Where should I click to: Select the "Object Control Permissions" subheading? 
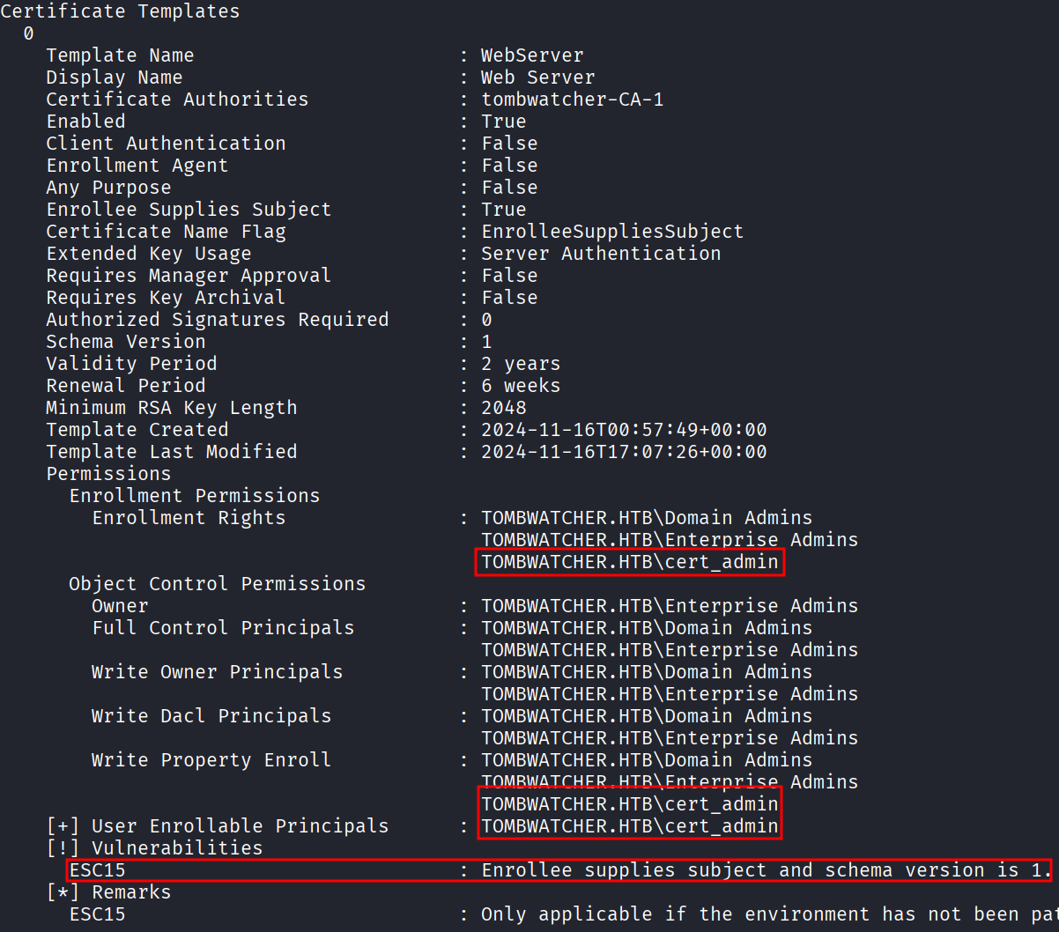(217, 584)
